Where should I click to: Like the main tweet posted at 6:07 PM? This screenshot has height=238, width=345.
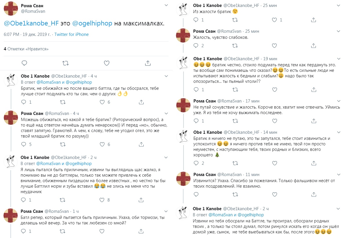[106, 63]
